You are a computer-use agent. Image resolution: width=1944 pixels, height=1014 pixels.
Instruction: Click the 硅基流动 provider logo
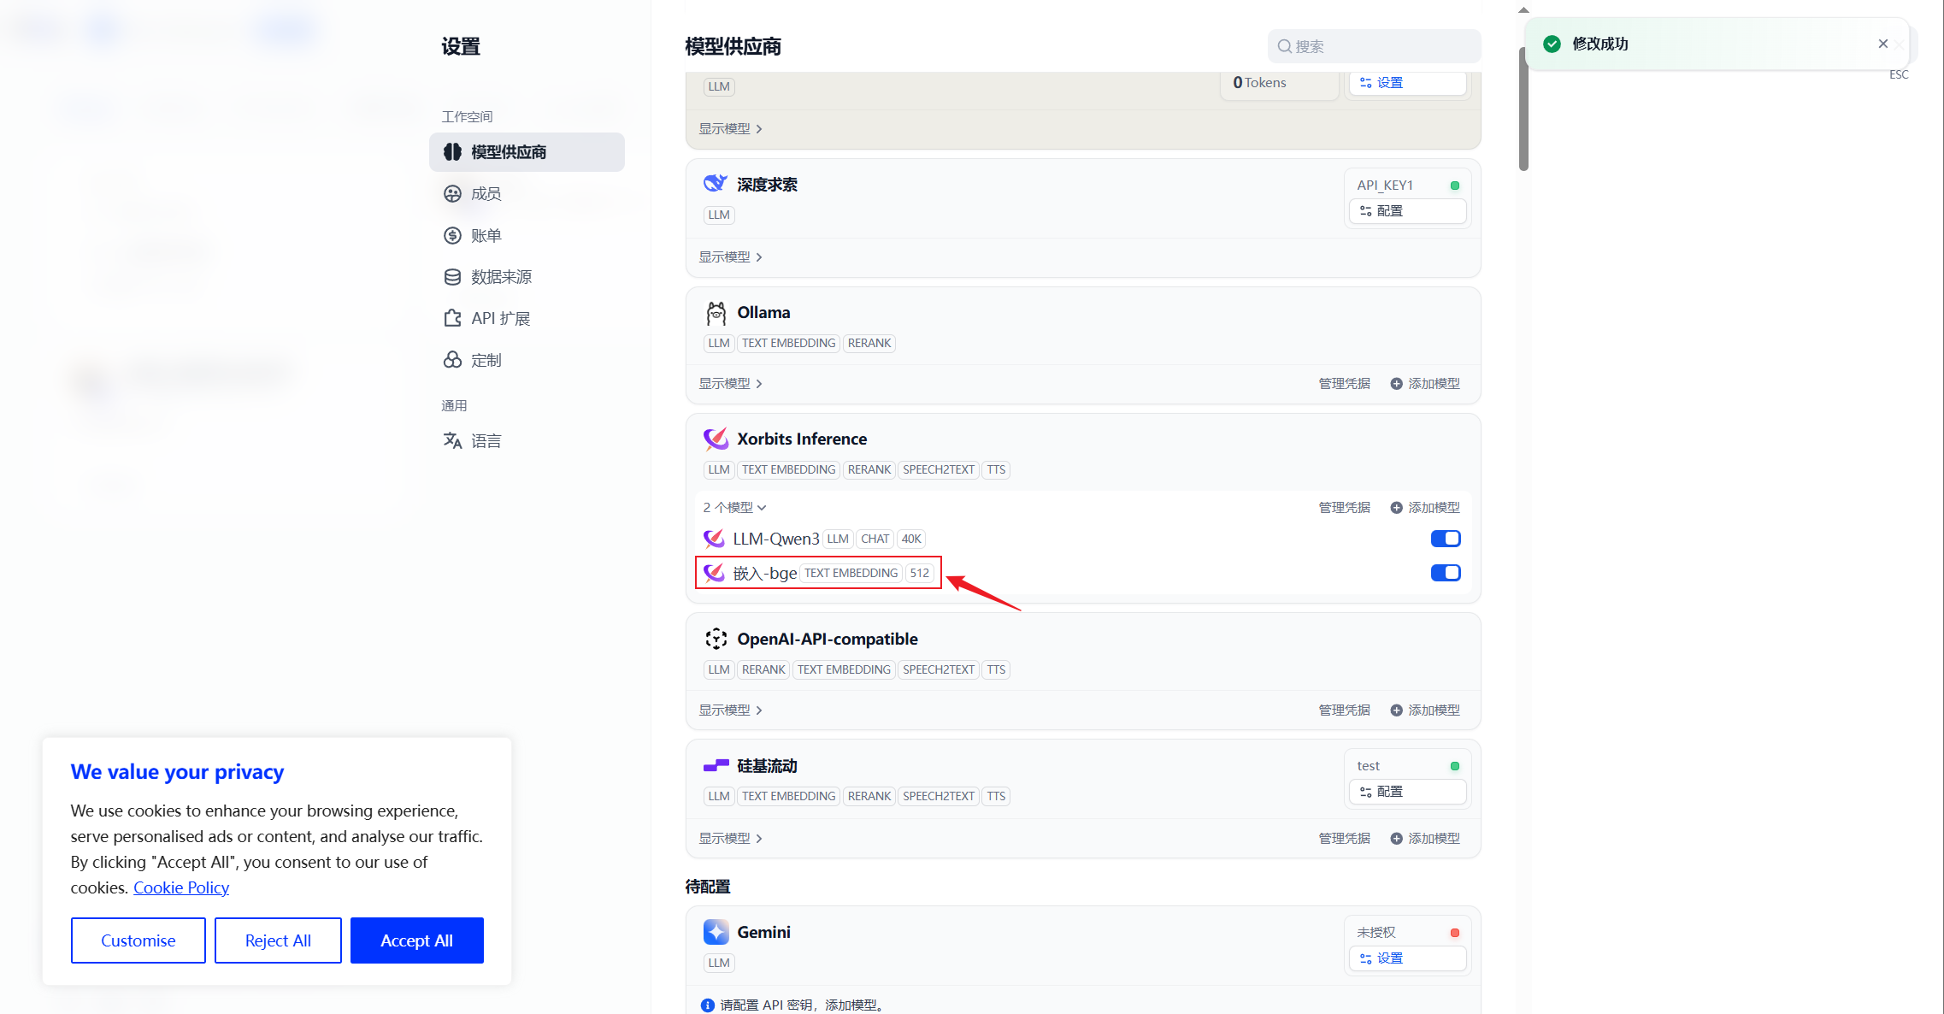click(x=716, y=765)
